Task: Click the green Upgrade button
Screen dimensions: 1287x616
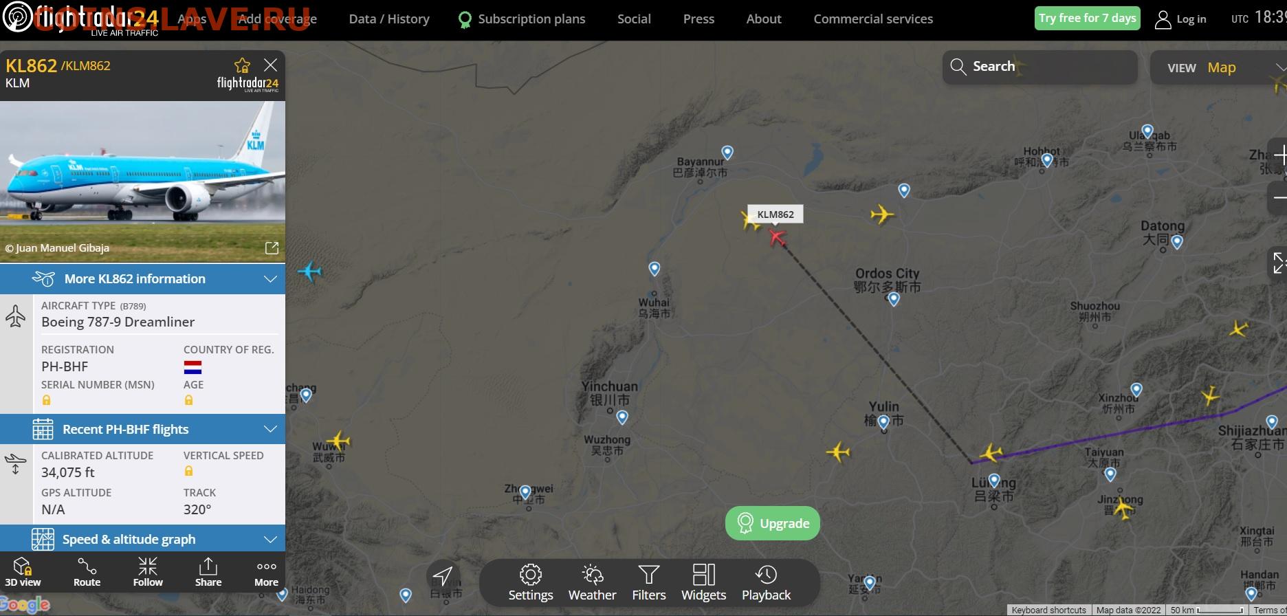Action: [x=773, y=523]
